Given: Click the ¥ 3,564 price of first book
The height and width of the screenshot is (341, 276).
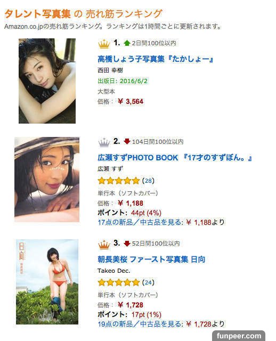Looking at the screenshot, I should tap(131, 101).
